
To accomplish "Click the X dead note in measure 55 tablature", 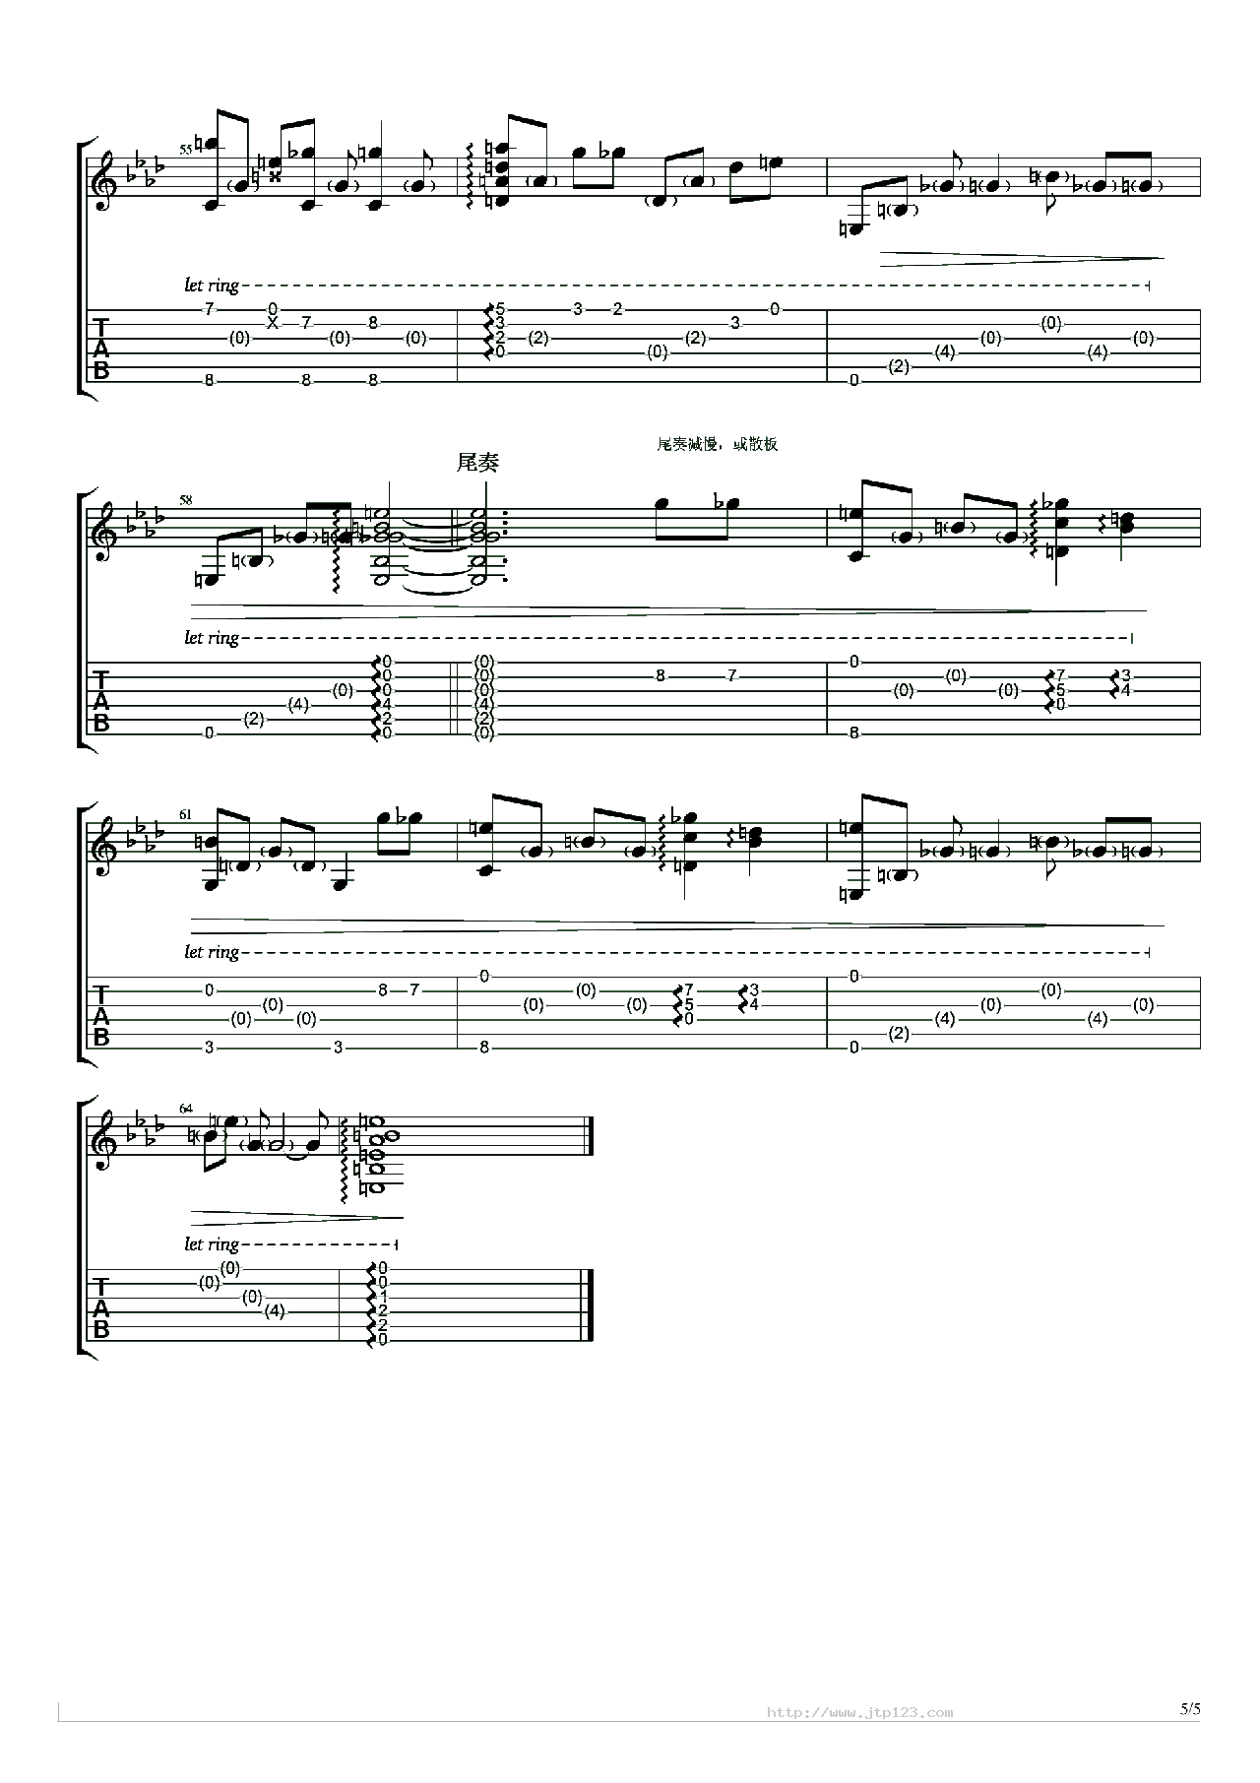I will click(274, 323).
